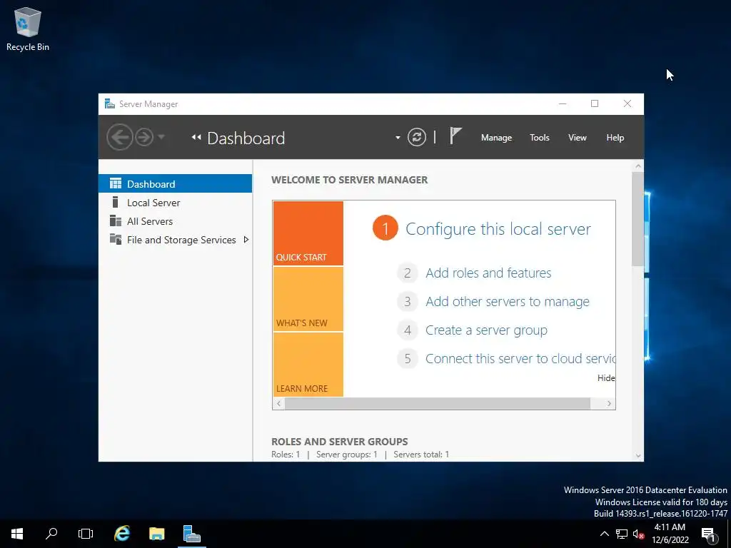Click the Server Manager title bar icon
The width and height of the screenshot is (731, 548).
click(109, 103)
